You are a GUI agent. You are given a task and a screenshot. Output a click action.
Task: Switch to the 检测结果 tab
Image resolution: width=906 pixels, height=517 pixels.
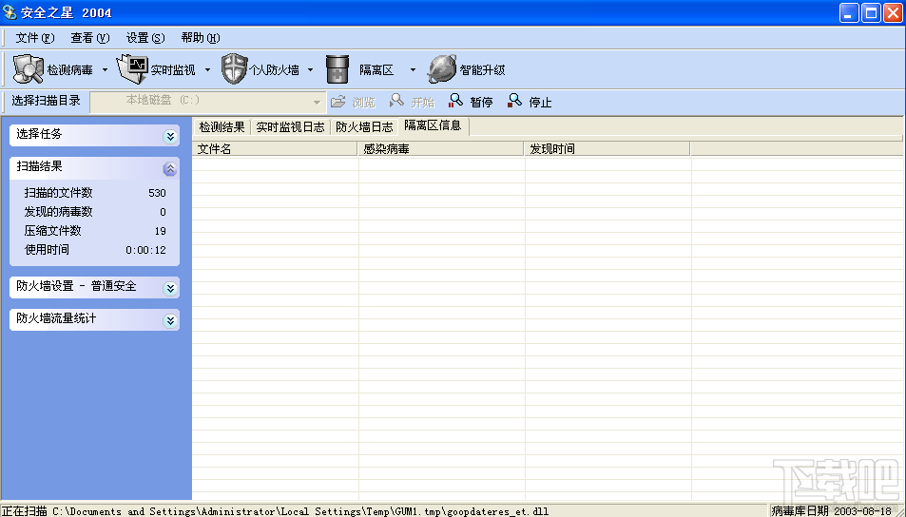tap(222, 127)
